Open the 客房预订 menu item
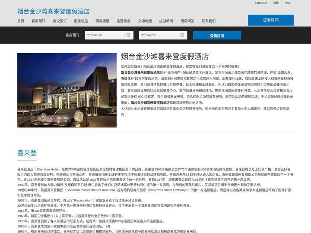Image resolution: width=311 pixels, height=233 pixels. (x=38, y=21)
